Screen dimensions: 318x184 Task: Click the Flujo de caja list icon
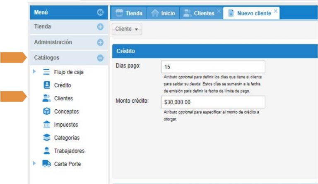click(47, 72)
